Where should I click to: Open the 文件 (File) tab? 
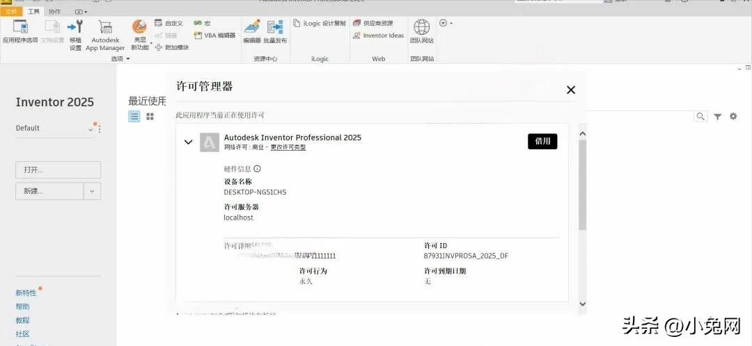tap(11, 12)
